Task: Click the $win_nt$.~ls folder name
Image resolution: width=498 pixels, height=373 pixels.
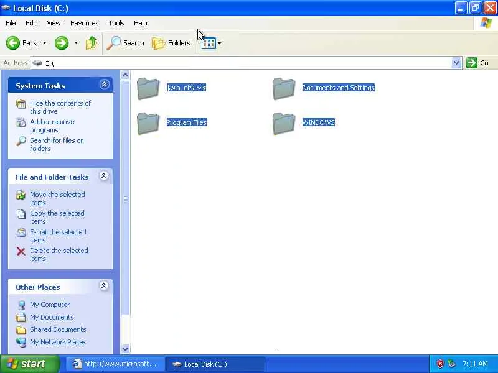Action: click(x=186, y=88)
